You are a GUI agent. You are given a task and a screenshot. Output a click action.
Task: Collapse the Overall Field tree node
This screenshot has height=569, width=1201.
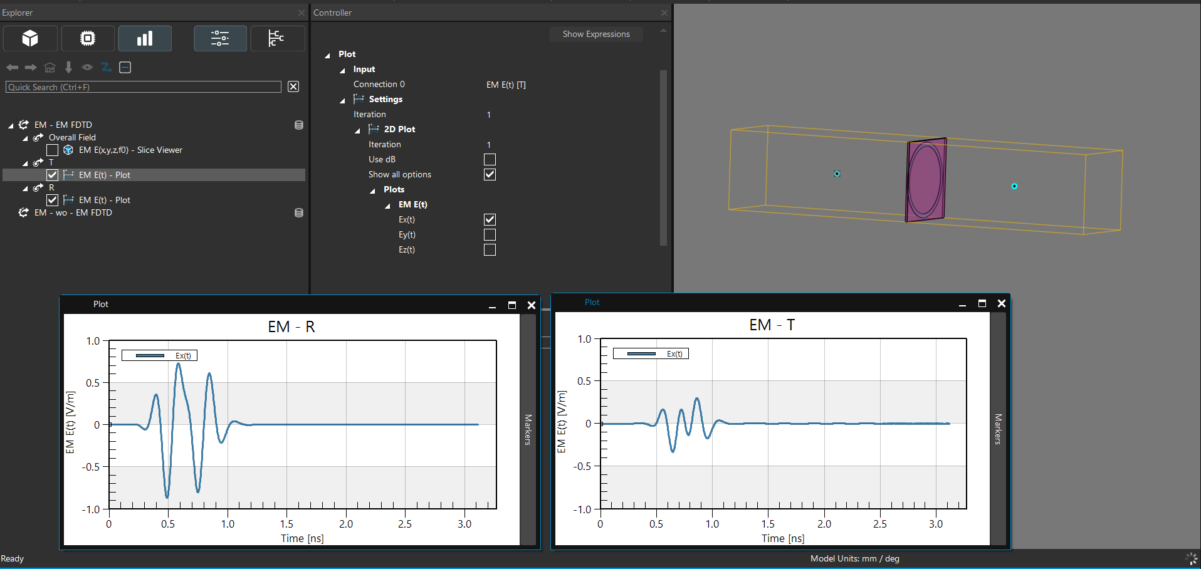26,138
